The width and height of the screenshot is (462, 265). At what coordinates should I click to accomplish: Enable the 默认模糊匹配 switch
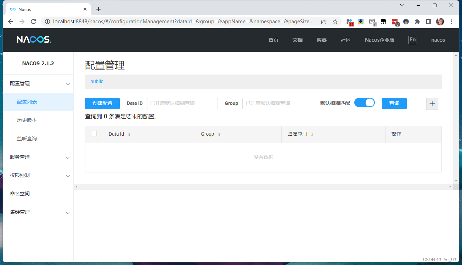(x=365, y=102)
